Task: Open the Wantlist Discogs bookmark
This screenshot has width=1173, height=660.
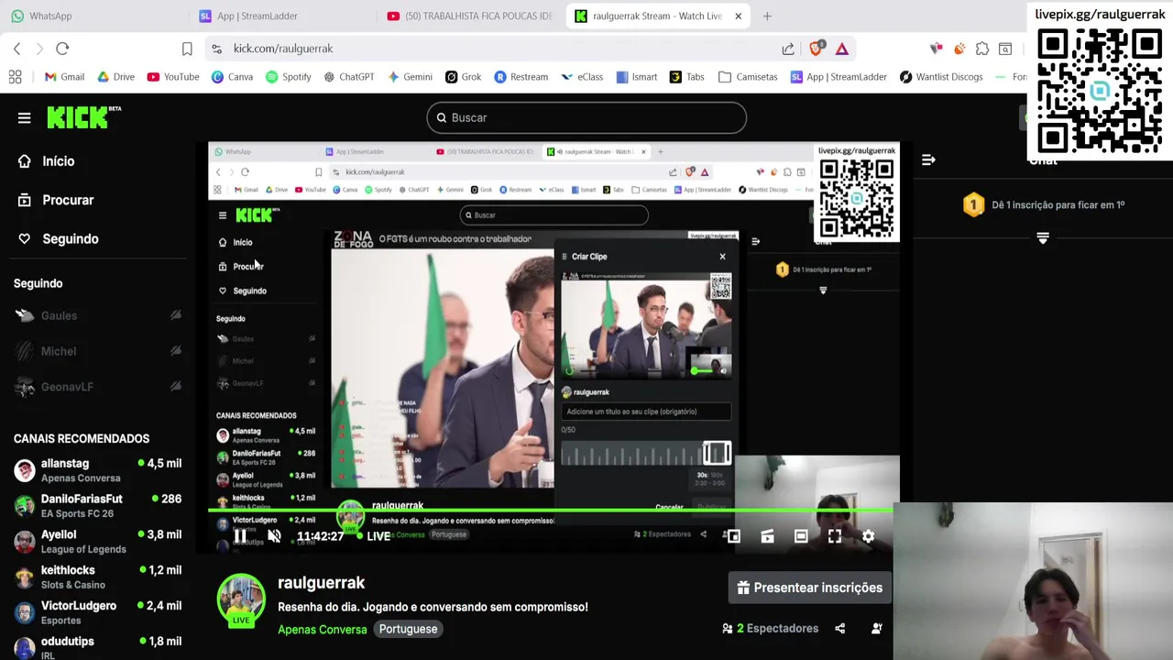Action: pyautogui.click(x=941, y=77)
